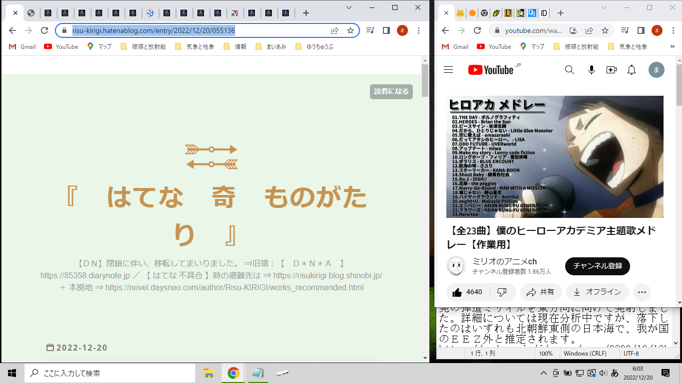682x383 pixels.
Task: Open File Explorer from taskbar
Action: point(209,373)
